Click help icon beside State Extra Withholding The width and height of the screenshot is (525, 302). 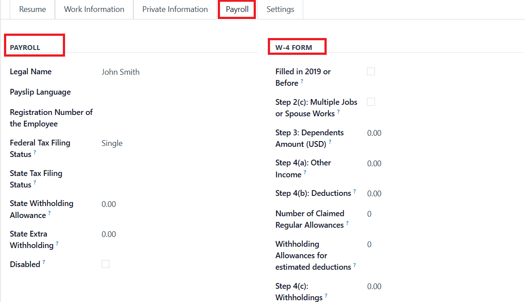coord(57,243)
